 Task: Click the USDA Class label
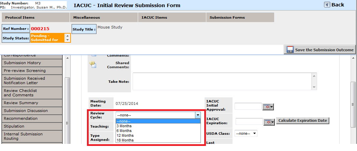pos(218,134)
